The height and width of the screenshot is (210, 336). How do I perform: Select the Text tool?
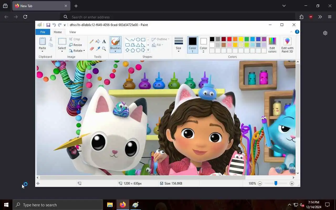104,41
